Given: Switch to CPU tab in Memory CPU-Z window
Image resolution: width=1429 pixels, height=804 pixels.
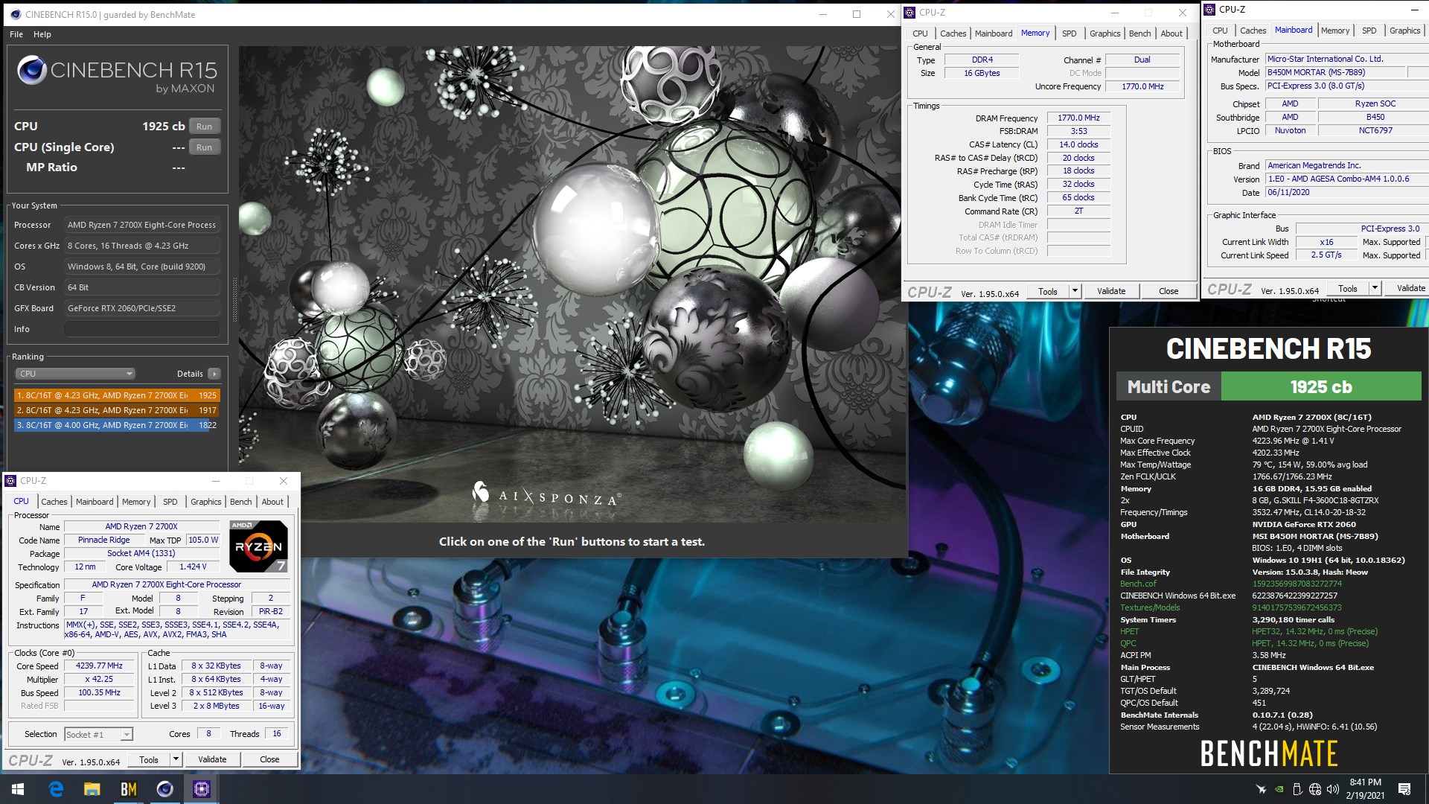Looking at the screenshot, I should tap(920, 33).
